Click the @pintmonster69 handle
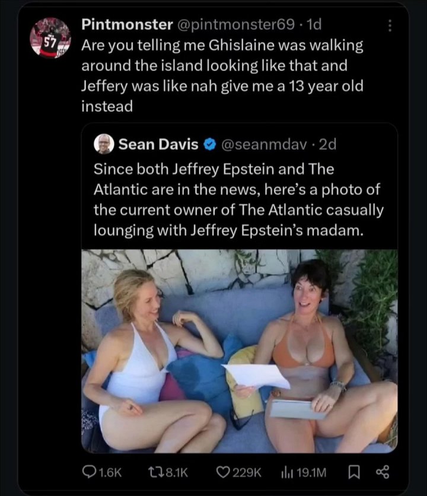 [x=235, y=25]
